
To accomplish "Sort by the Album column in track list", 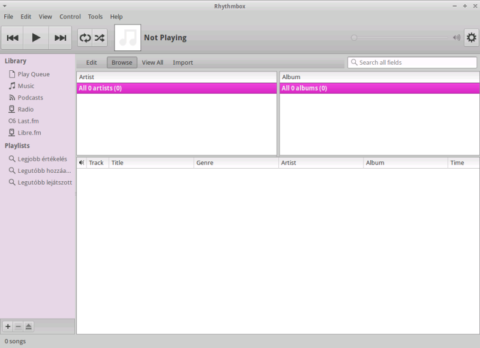I will [406, 163].
